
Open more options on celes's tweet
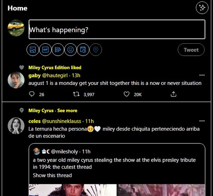[202, 121]
